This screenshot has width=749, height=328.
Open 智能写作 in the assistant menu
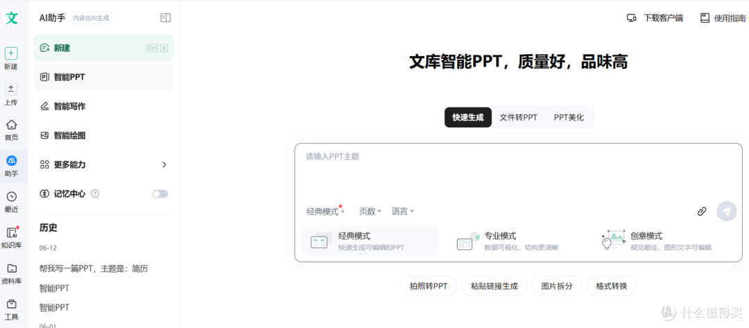103,107
